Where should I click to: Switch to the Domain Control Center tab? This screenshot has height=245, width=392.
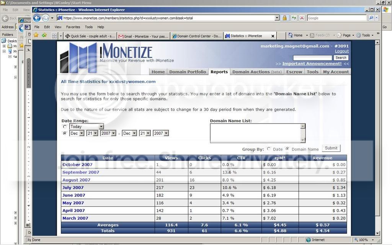coord(197,36)
